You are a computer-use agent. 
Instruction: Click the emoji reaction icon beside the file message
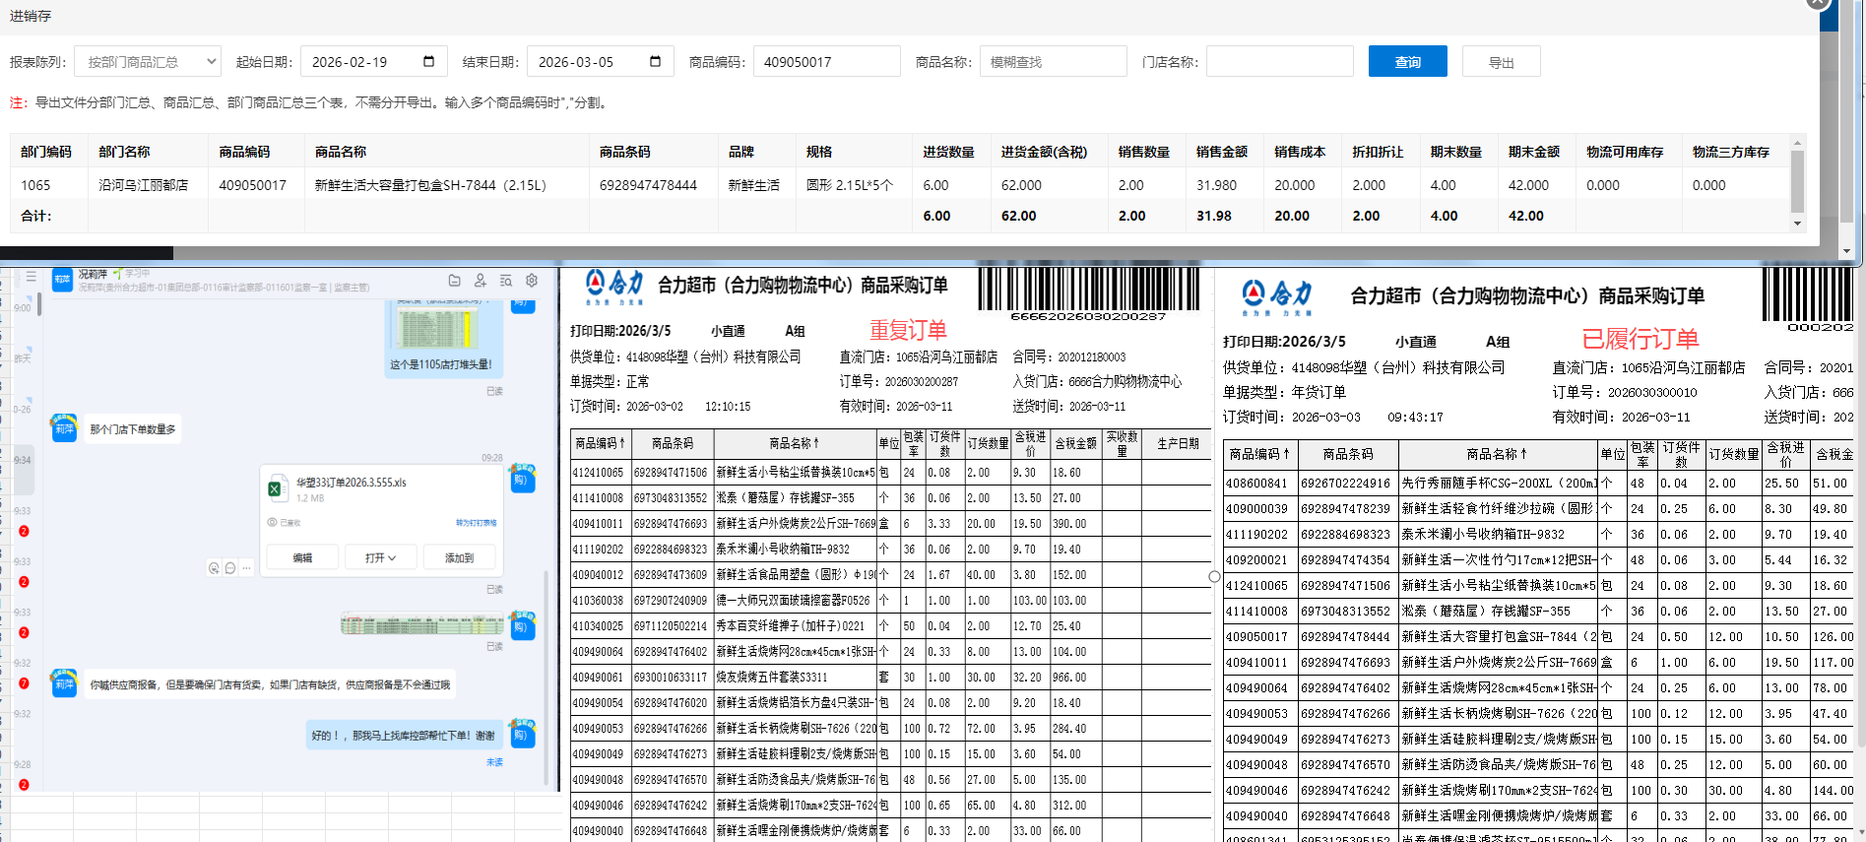[x=214, y=568]
